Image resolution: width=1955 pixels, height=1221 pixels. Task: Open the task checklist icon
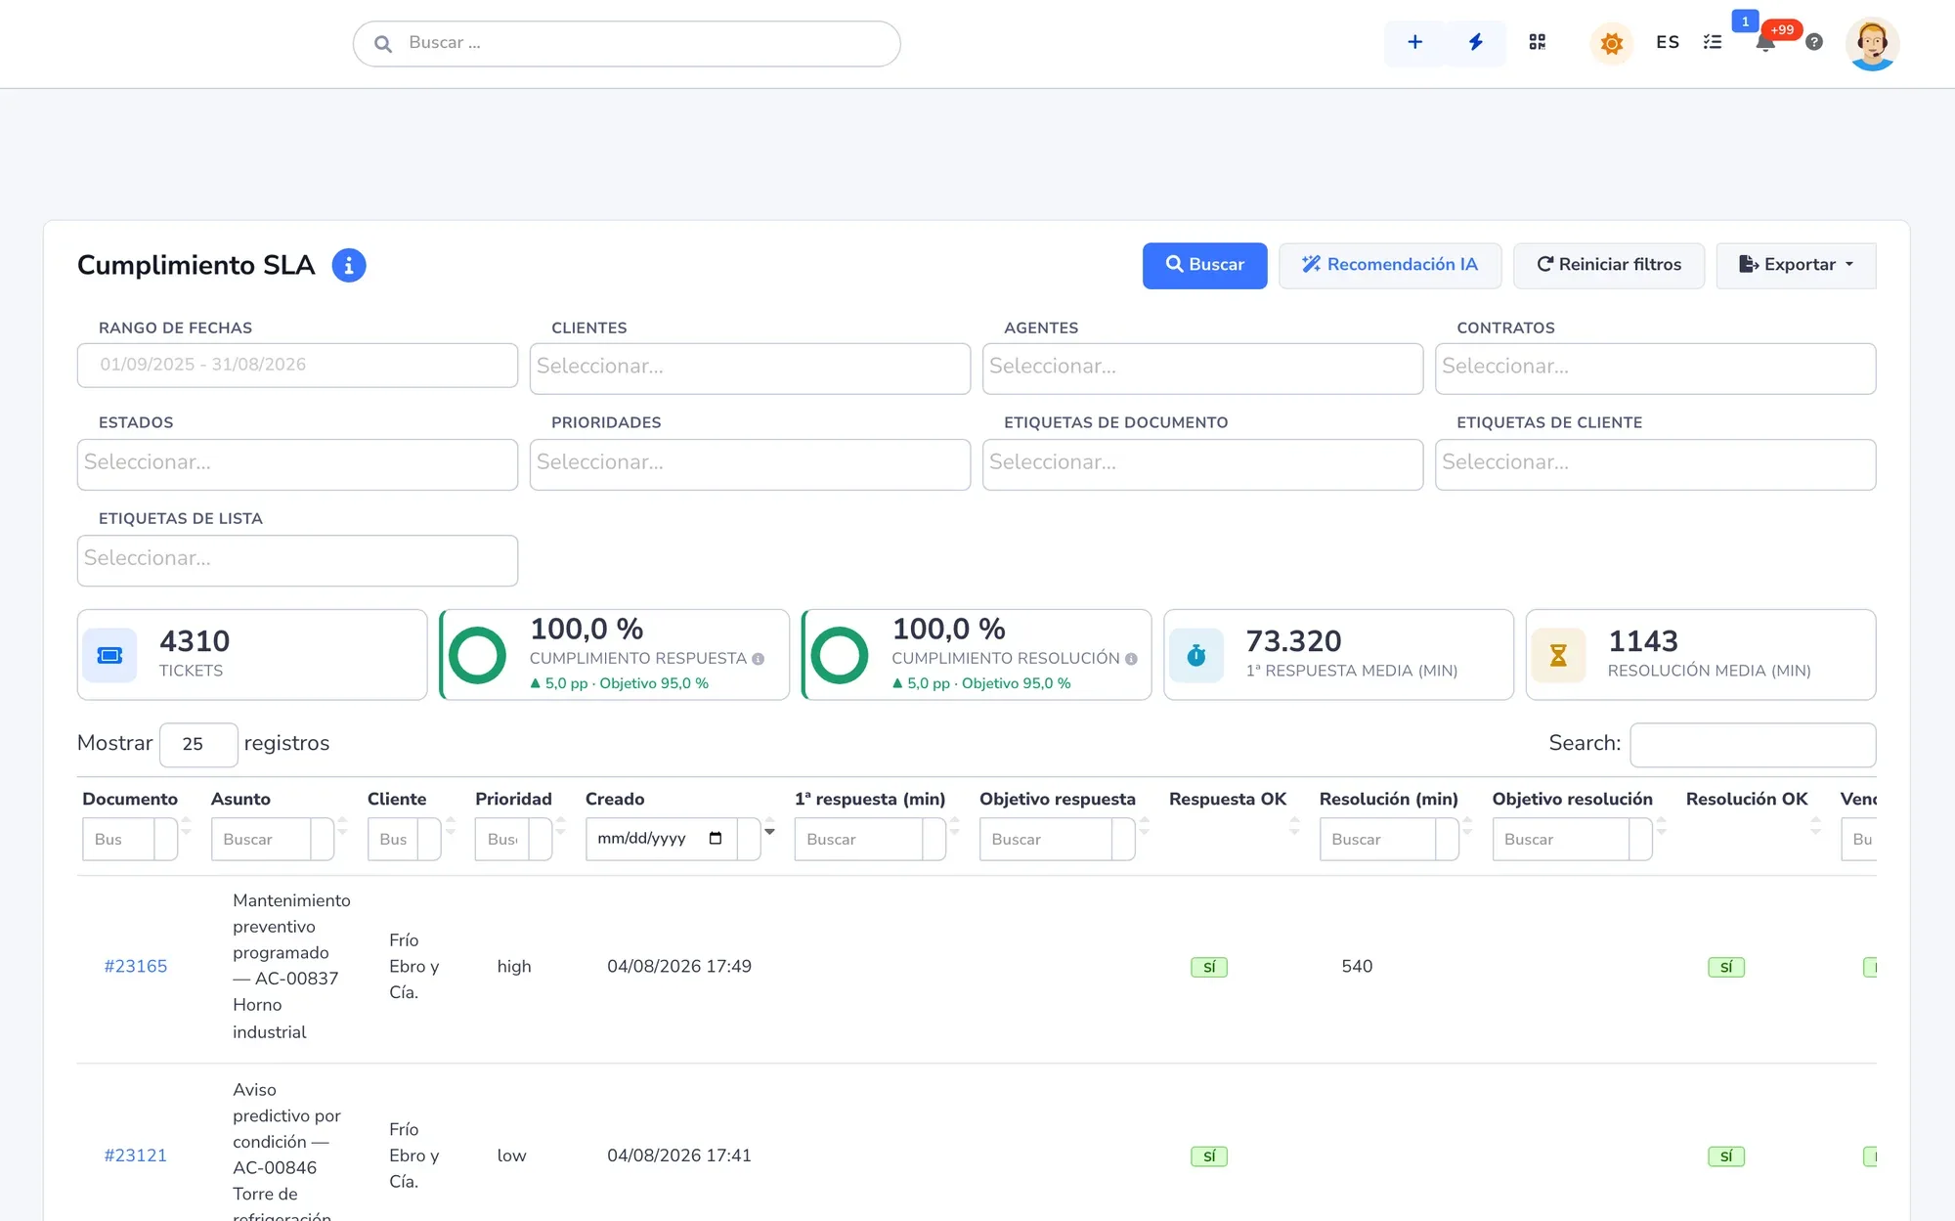(x=1713, y=43)
